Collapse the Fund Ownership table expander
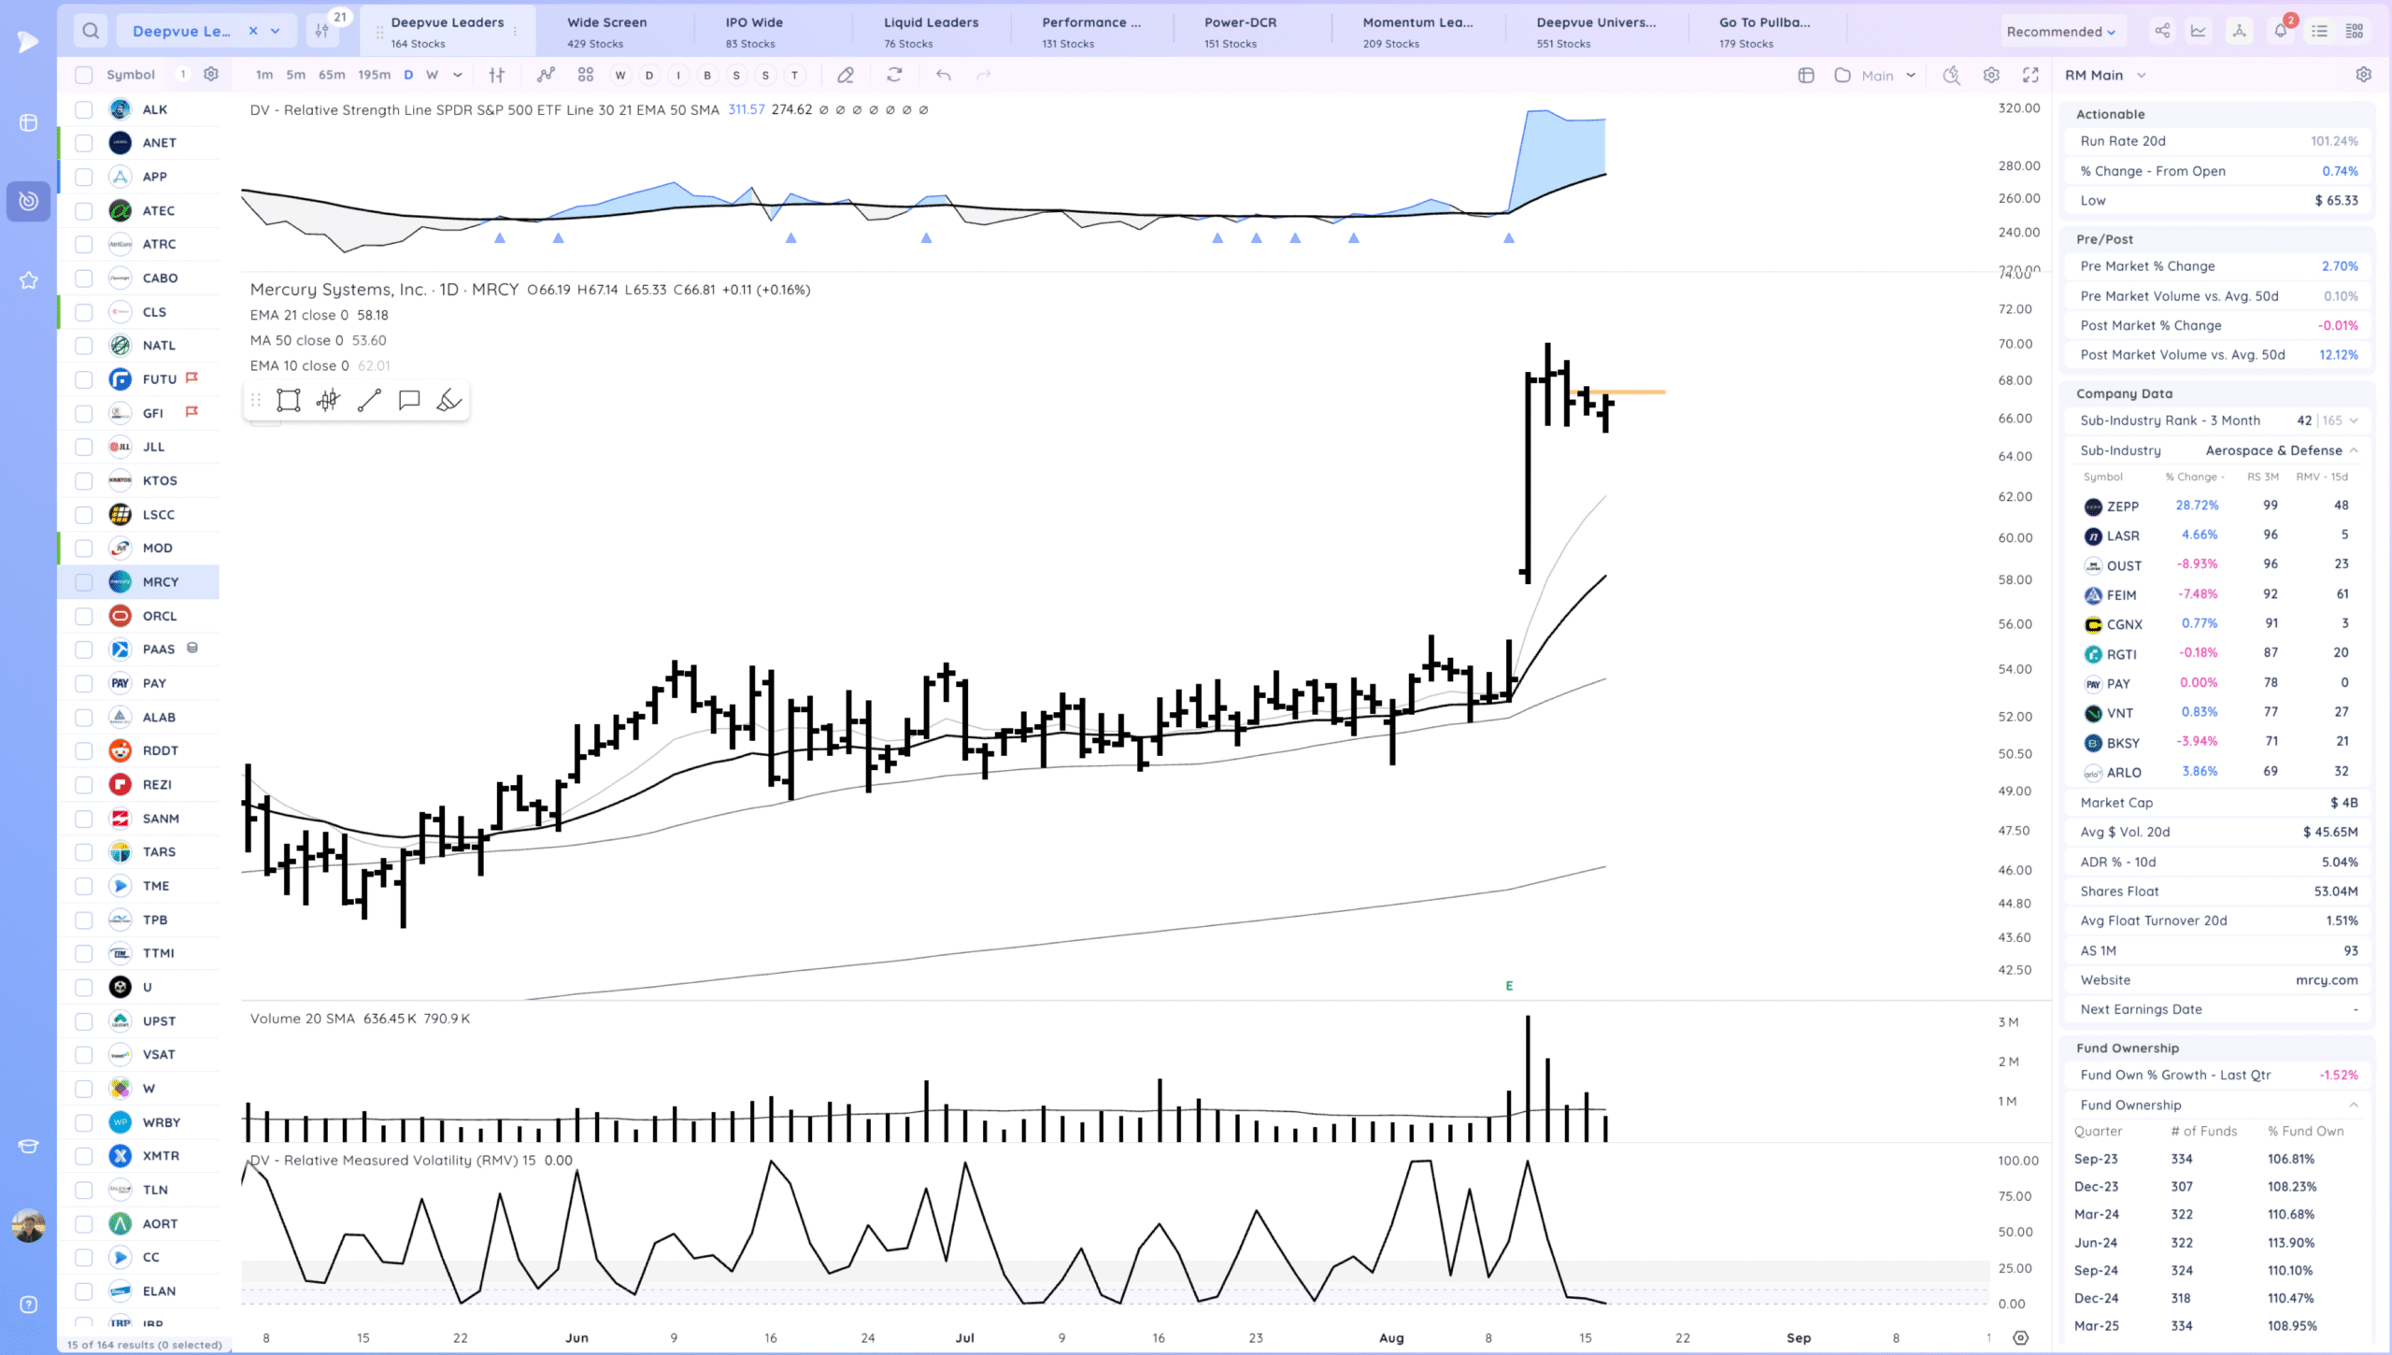The width and height of the screenshot is (2392, 1355). pyautogui.click(x=2353, y=1105)
